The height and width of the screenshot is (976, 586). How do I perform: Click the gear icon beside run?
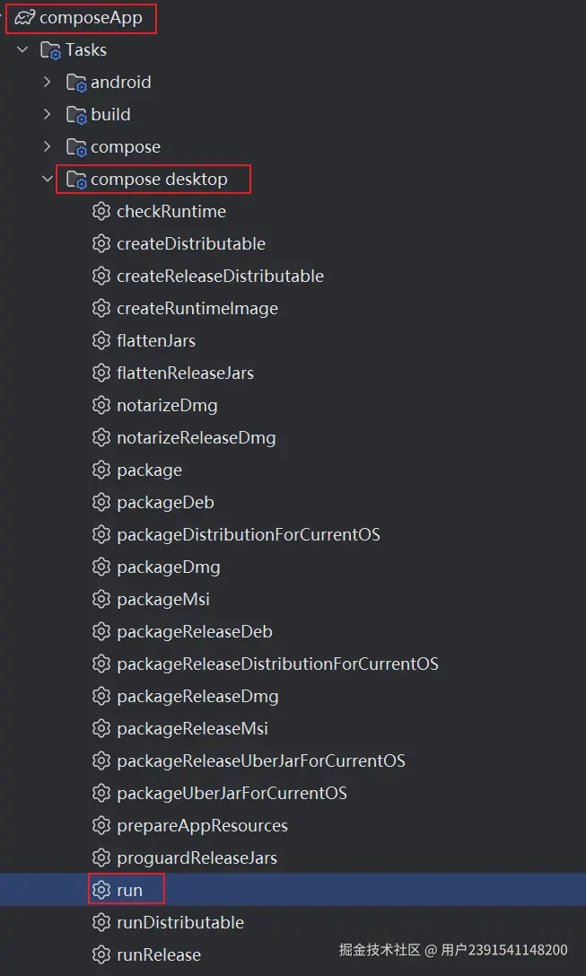[101, 891]
